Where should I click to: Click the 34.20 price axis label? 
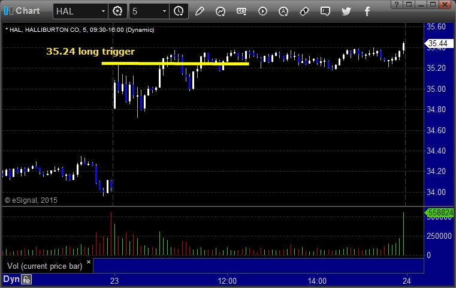point(436,171)
